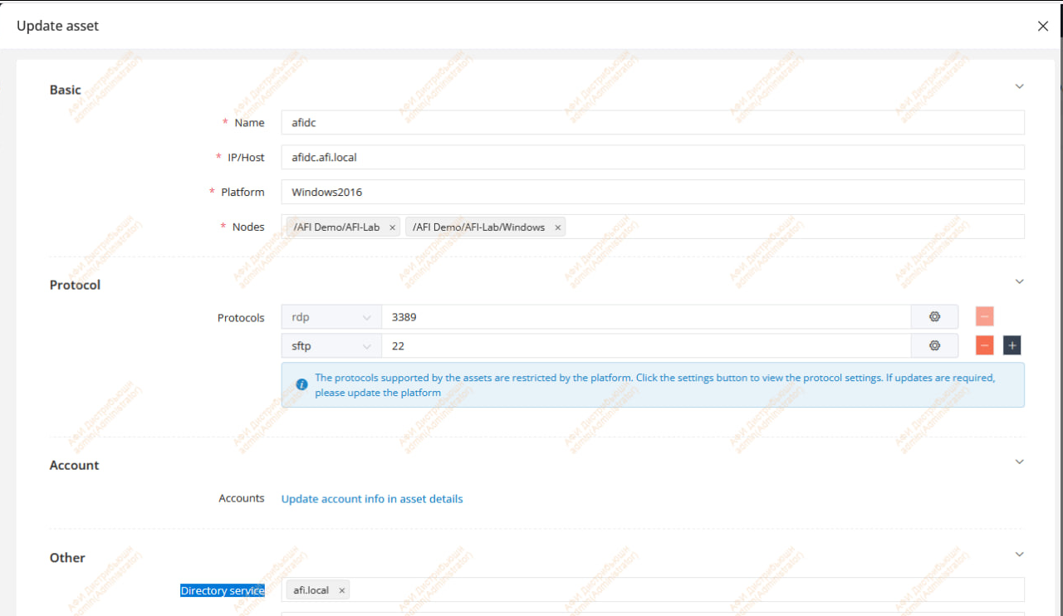Click the rdp port field showing 3389
Viewport: 1063px width, 616px height.
(645, 317)
